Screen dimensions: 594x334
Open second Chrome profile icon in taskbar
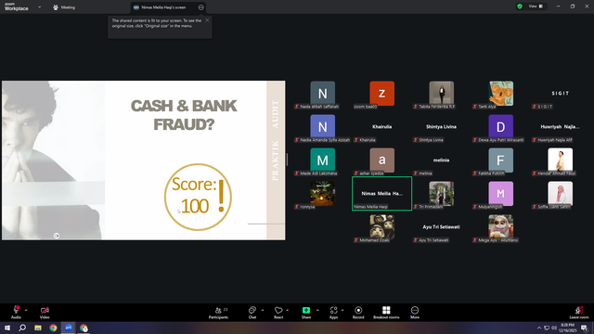(84, 328)
